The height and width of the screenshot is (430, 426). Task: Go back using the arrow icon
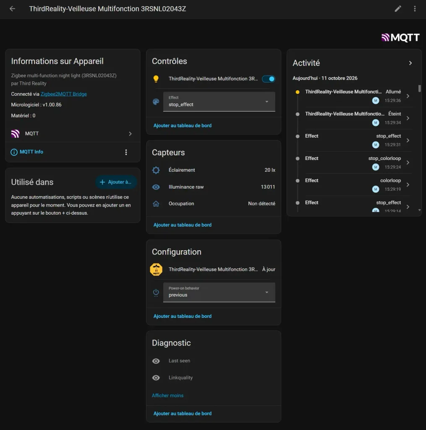12,9
